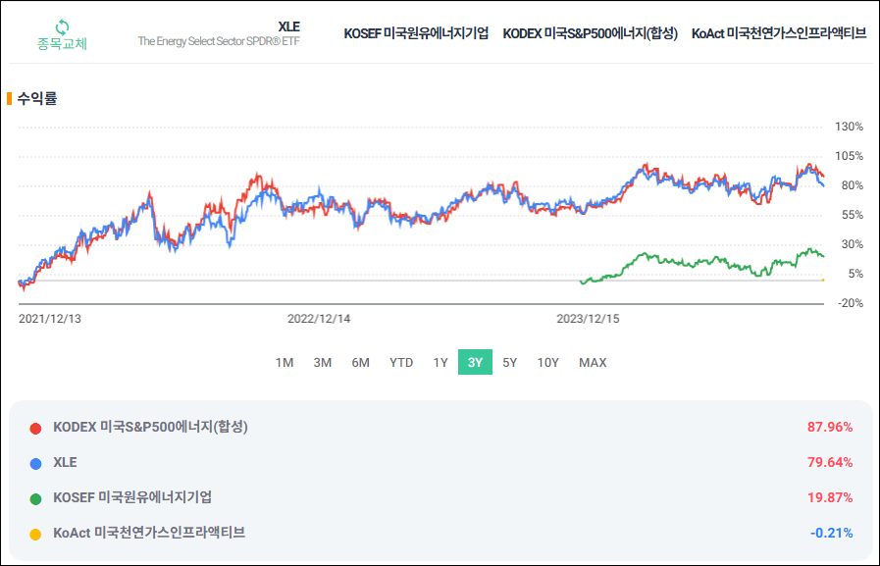Viewport: 880px width, 566px height.
Task: Switch chart range to 10Y
Action: [x=547, y=362]
